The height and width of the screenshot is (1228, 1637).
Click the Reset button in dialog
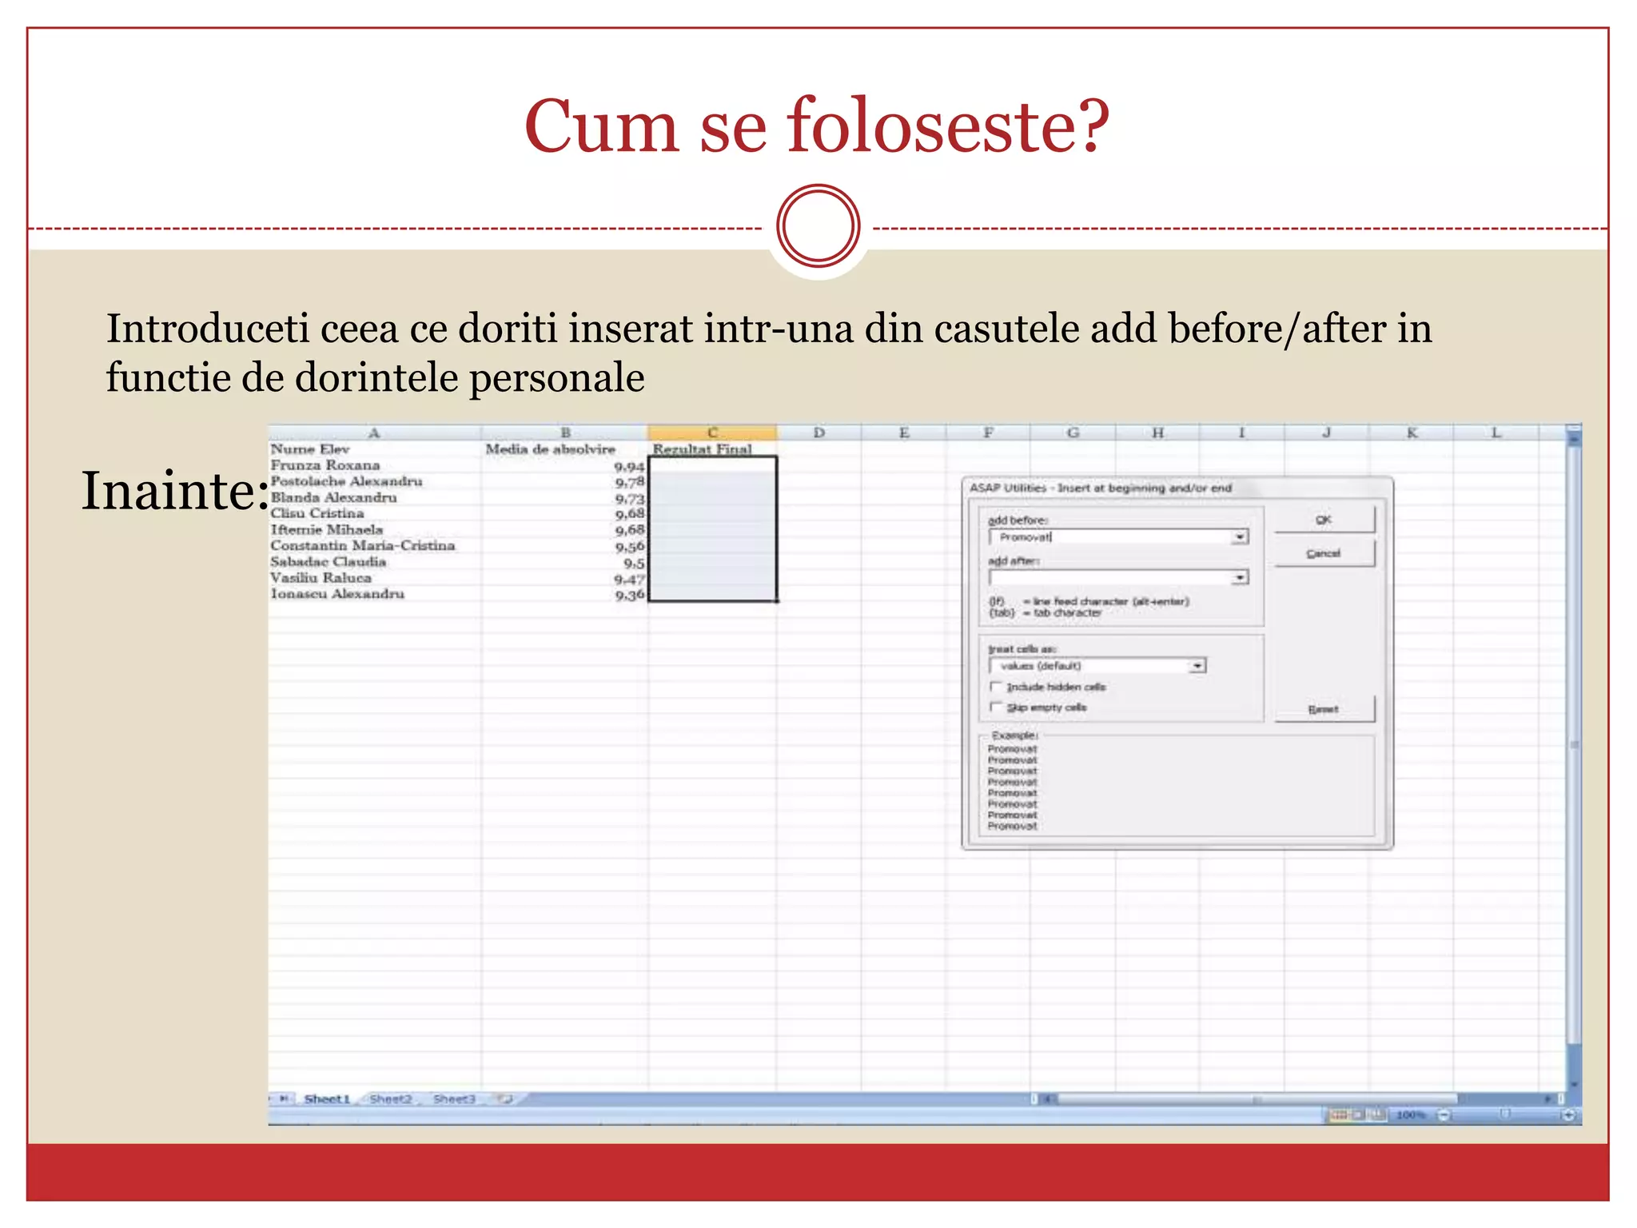tap(1324, 709)
